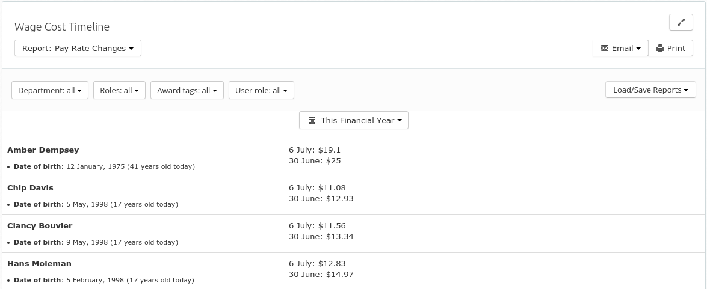The width and height of the screenshot is (707, 289).
Task: Click the Print button
Action: click(670, 48)
